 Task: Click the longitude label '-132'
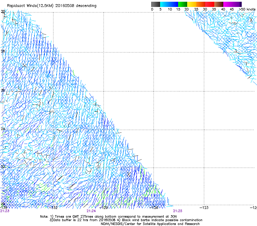coord(53,208)
